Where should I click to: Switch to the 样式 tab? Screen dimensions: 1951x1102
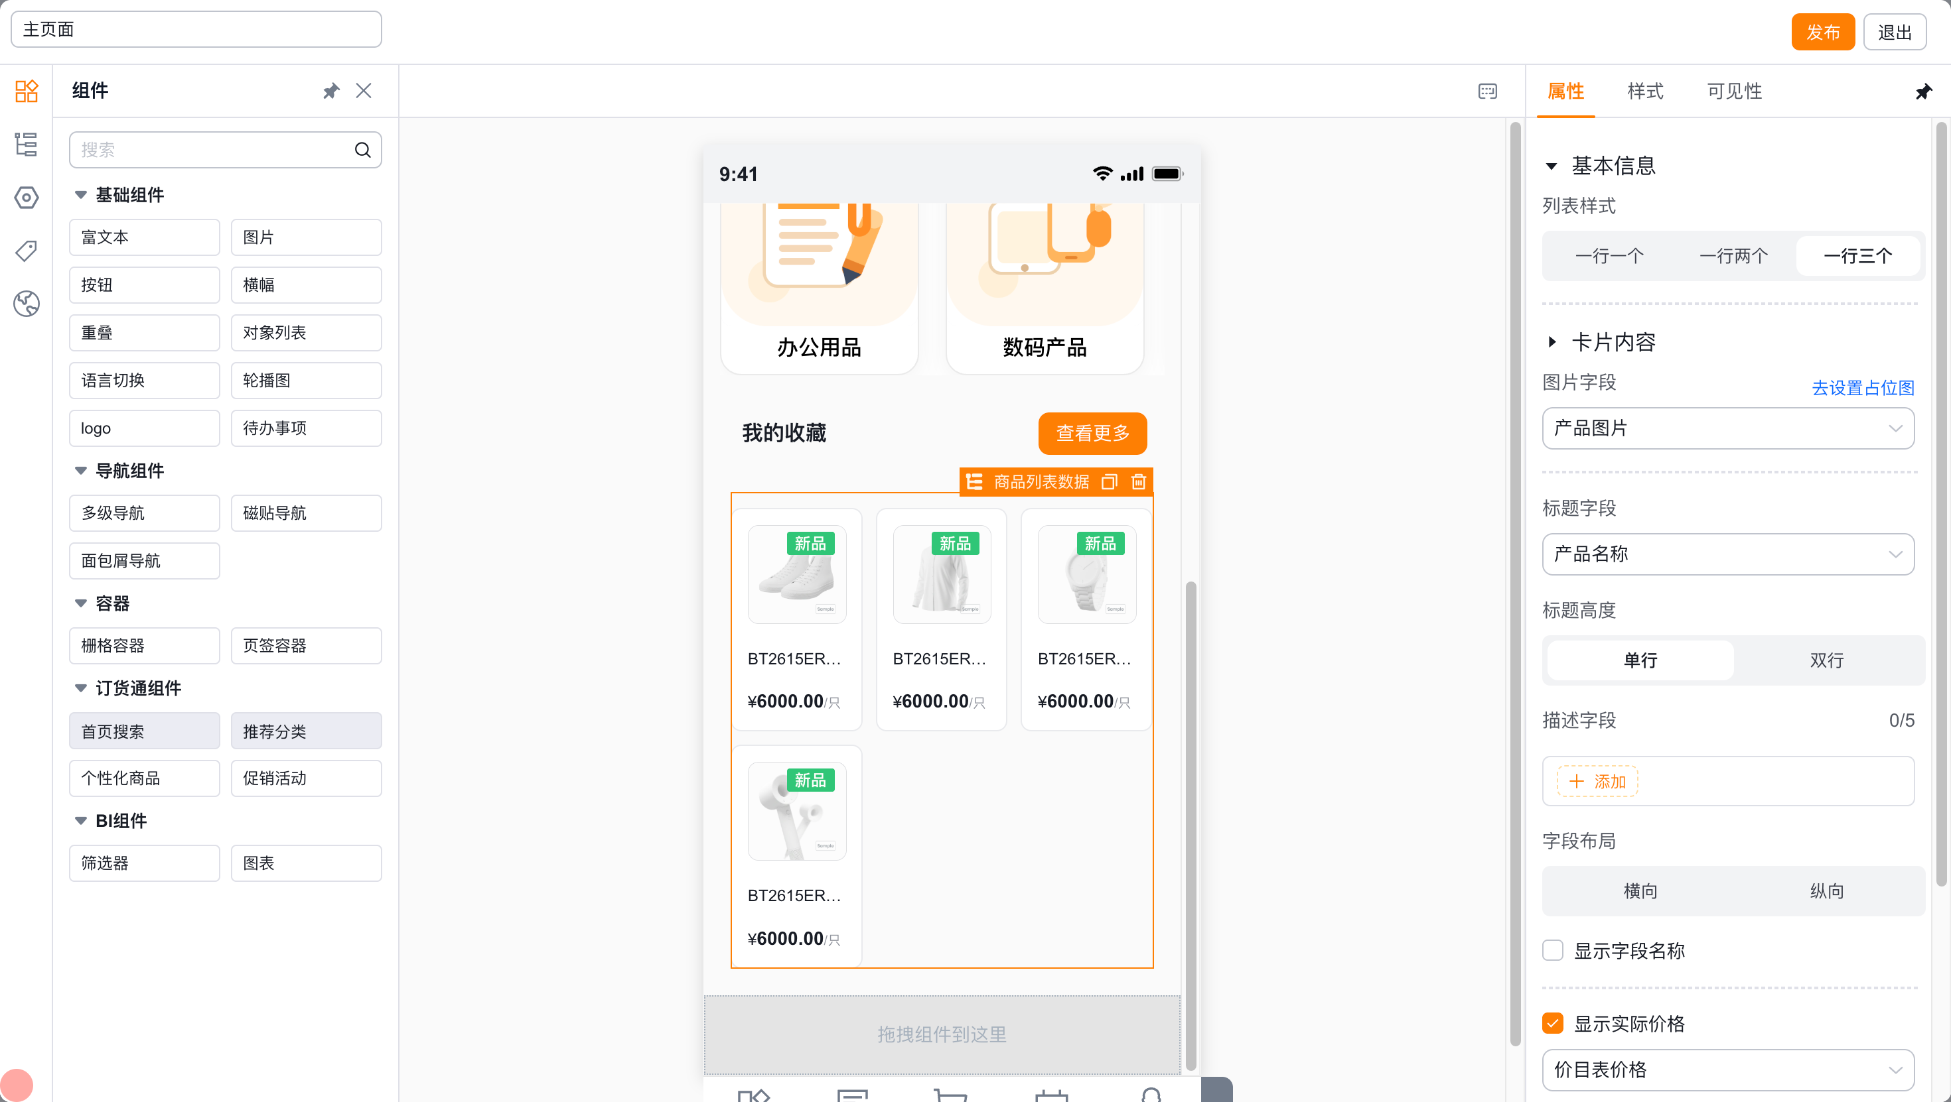point(1645,91)
